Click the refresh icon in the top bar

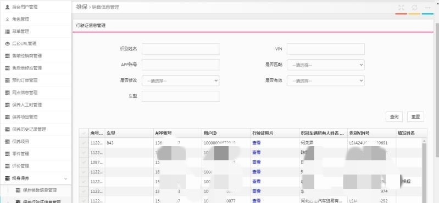414,8
